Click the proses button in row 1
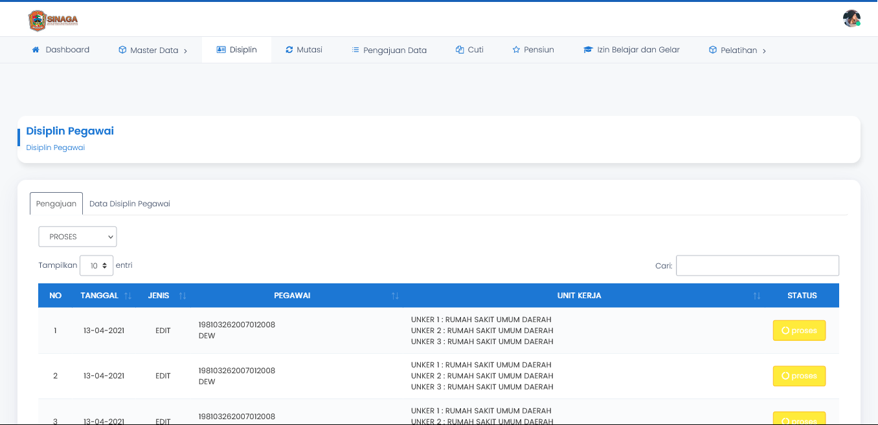 pos(799,331)
